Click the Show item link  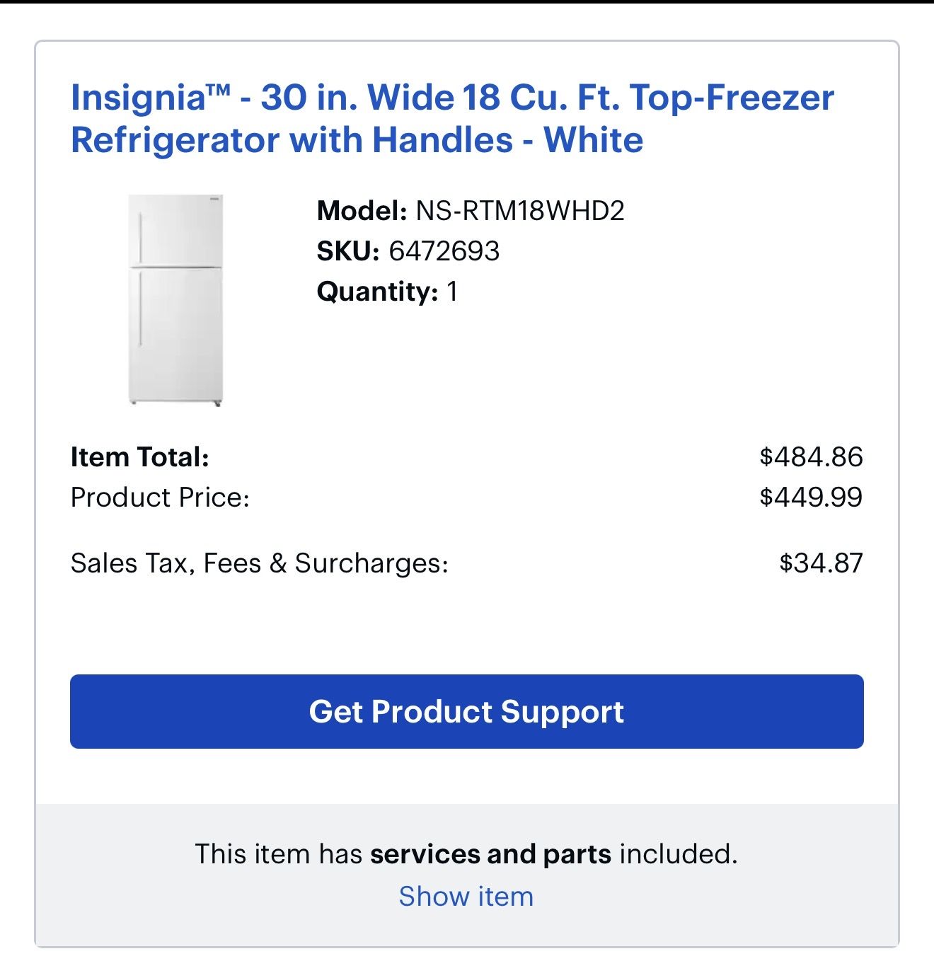(x=466, y=896)
